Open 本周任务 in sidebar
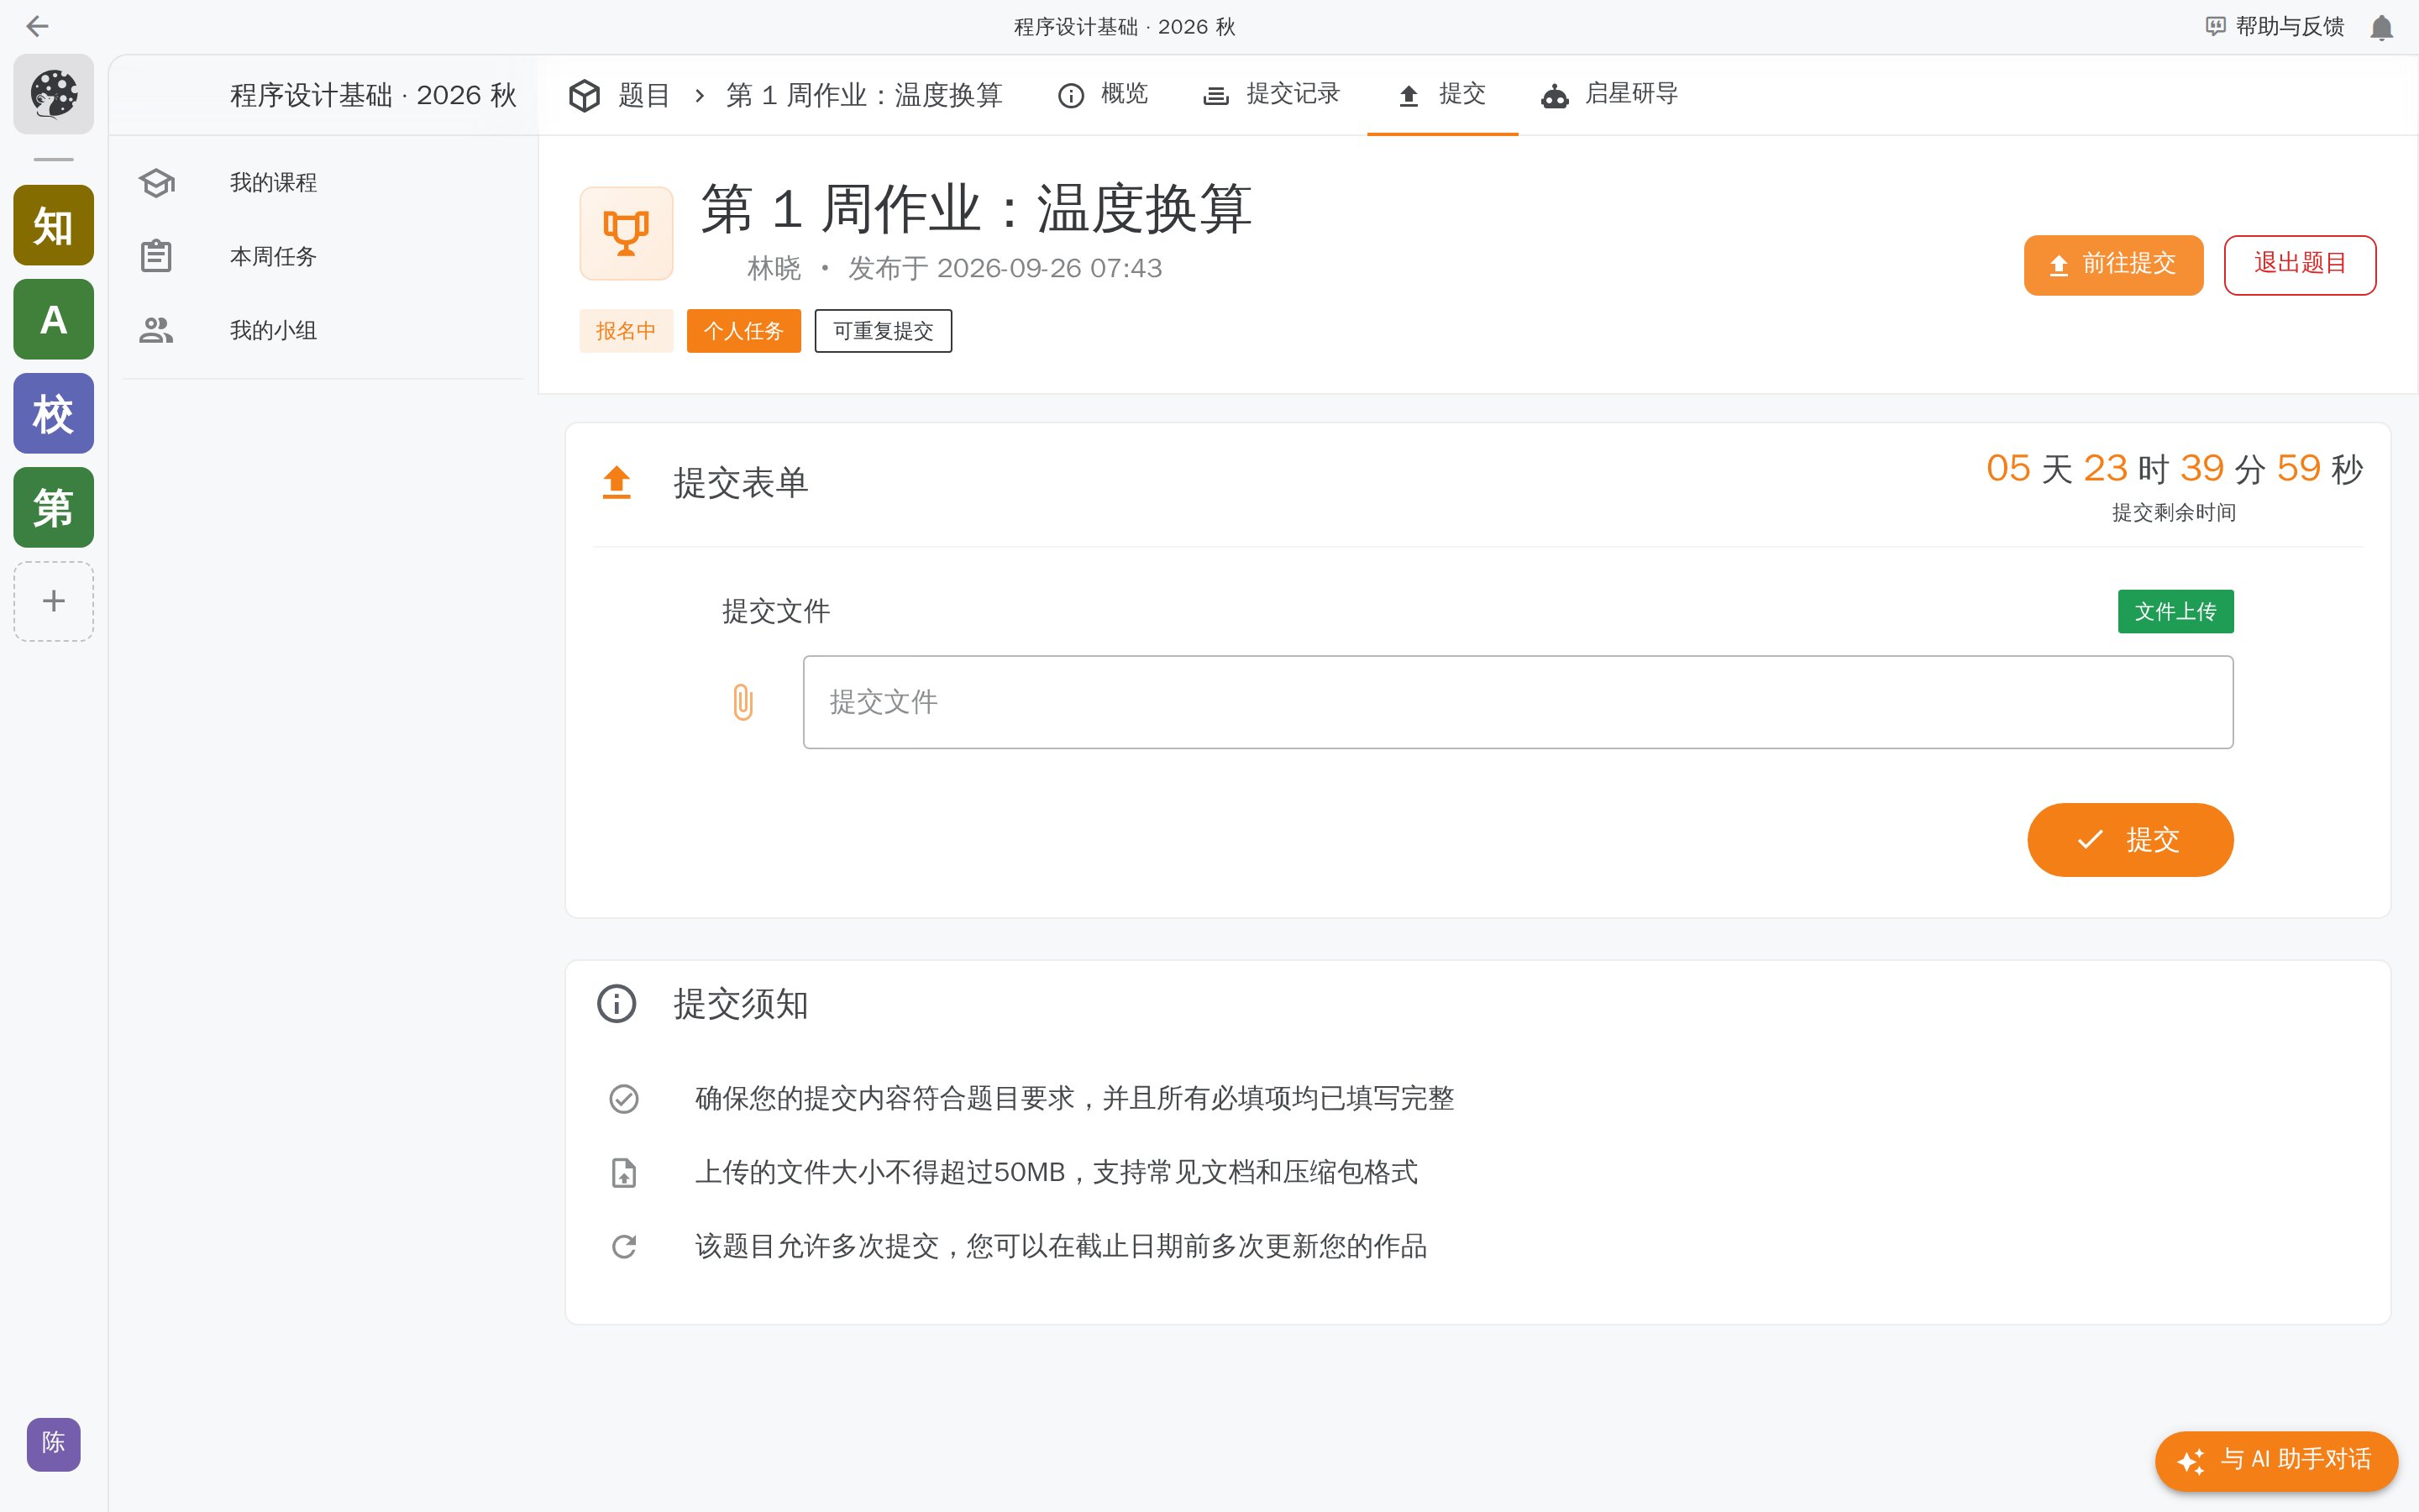Viewport: 2419px width, 1512px height. [324, 256]
